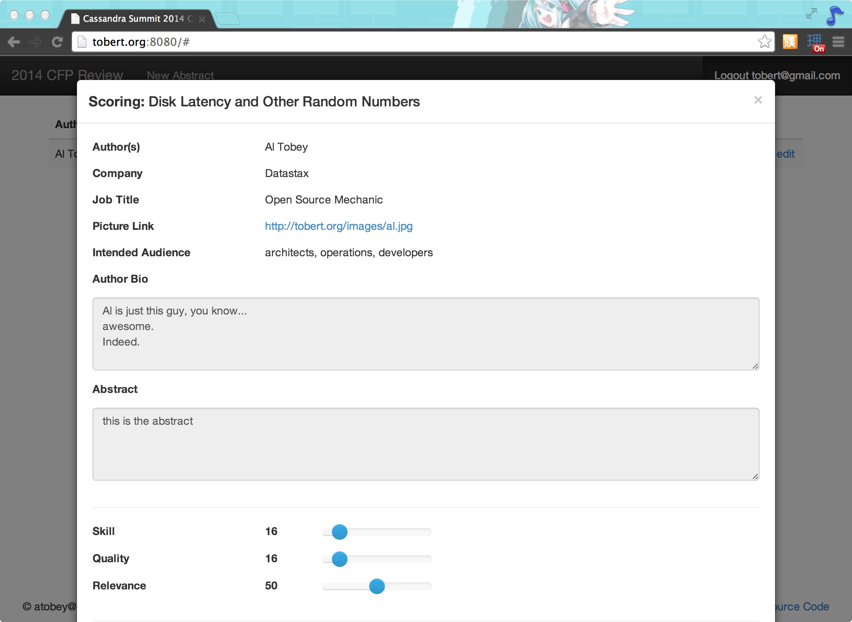
Task: Close the Cassandra Summit tab
Action: click(x=202, y=19)
